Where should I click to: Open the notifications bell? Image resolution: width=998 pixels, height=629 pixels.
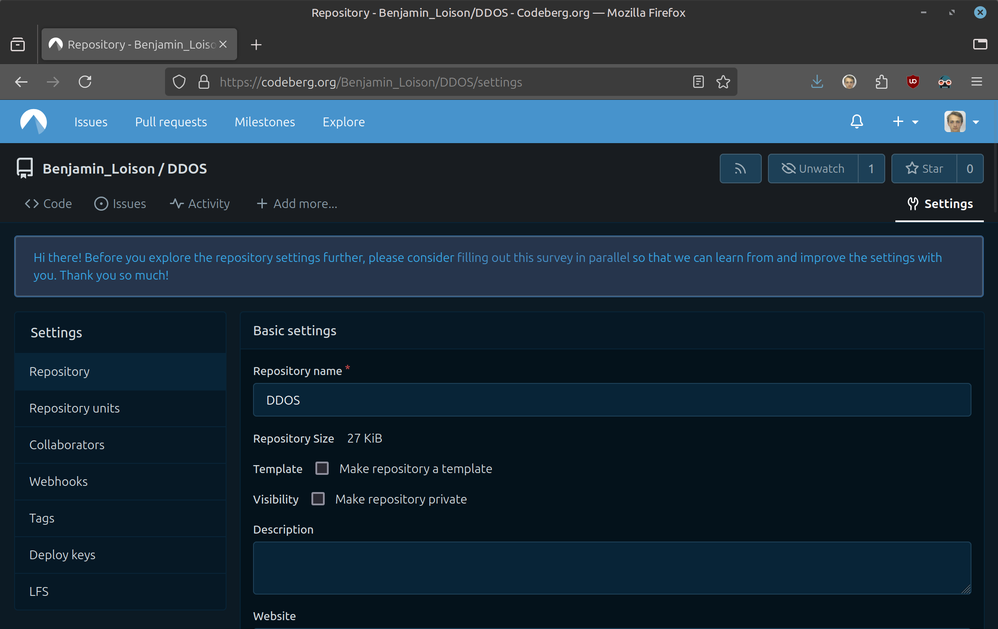point(856,122)
